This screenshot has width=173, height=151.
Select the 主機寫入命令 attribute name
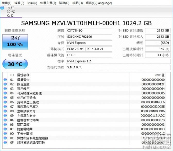tap(26, 116)
